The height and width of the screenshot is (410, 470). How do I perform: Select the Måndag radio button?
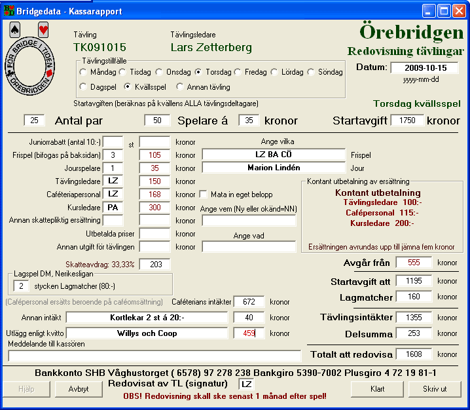click(x=83, y=72)
